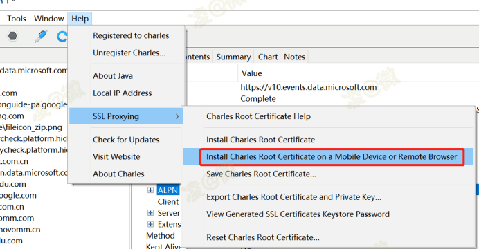479x249 pixels.
Task: Select the pen compose tool icon
Action: 41,36
